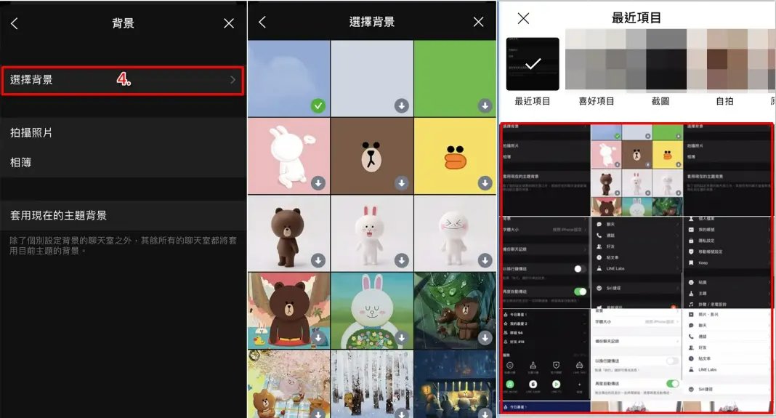The height and width of the screenshot is (418, 776).
Task: Select the blue sky cloud background
Action: 288,79
